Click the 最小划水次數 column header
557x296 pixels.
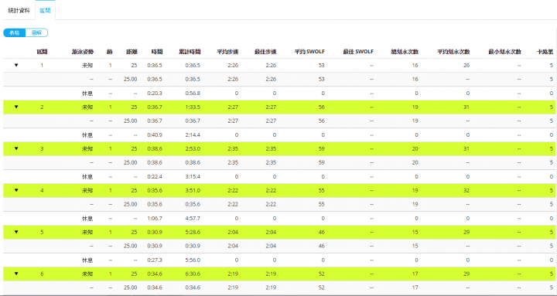pos(504,52)
